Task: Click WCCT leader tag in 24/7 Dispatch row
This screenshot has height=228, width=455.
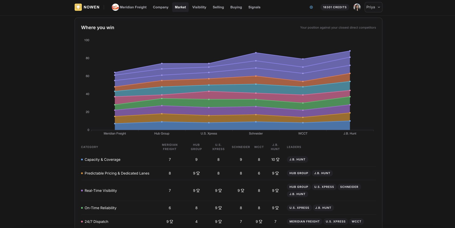Action: pyautogui.click(x=356, y=222)
